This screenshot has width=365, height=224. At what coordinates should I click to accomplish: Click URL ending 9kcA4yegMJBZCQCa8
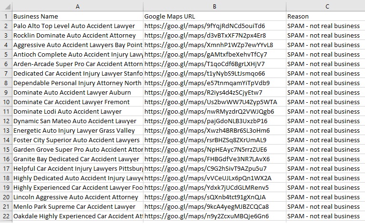214,207
